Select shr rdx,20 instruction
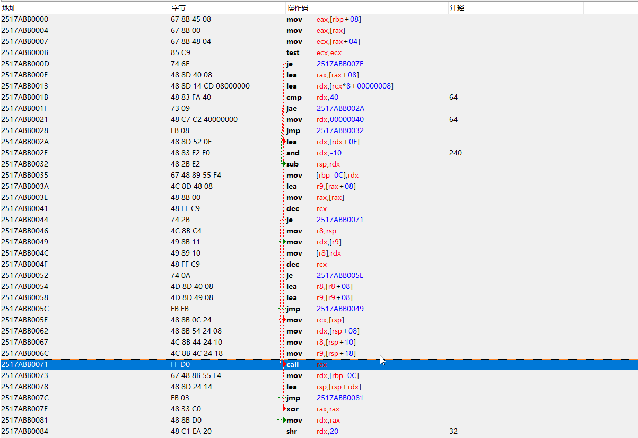Image resolution: width=638 pixels, height=438 pixels. click(x=312, y=431)
